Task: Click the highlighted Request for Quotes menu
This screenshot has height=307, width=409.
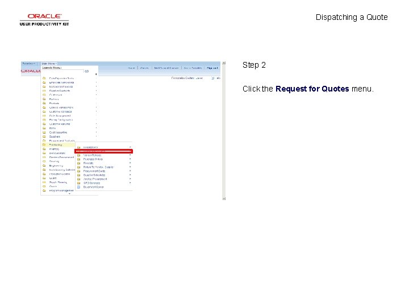Action: click(103, 151)
